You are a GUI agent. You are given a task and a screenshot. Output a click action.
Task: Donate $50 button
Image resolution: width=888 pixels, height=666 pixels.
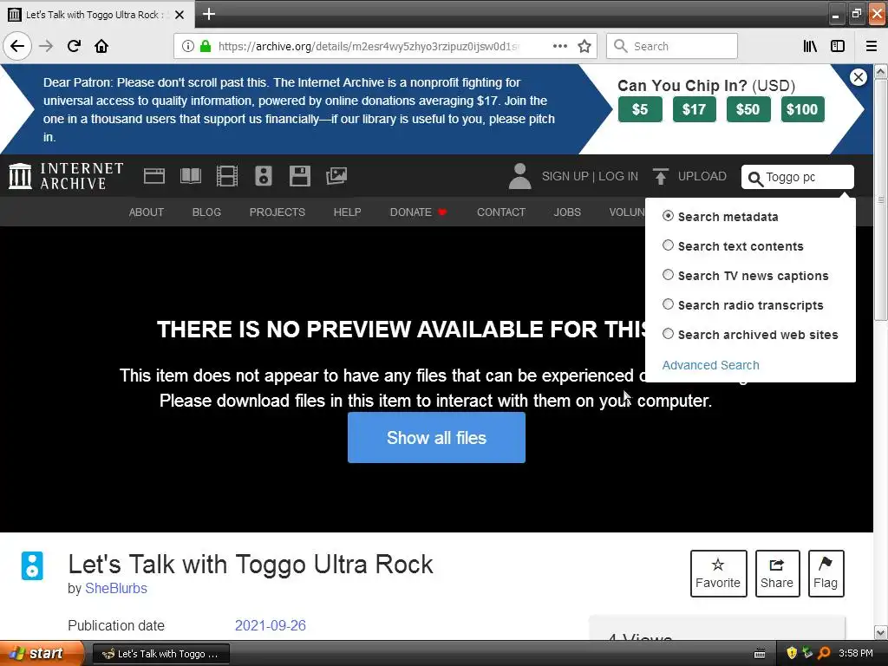pos(748,109)
